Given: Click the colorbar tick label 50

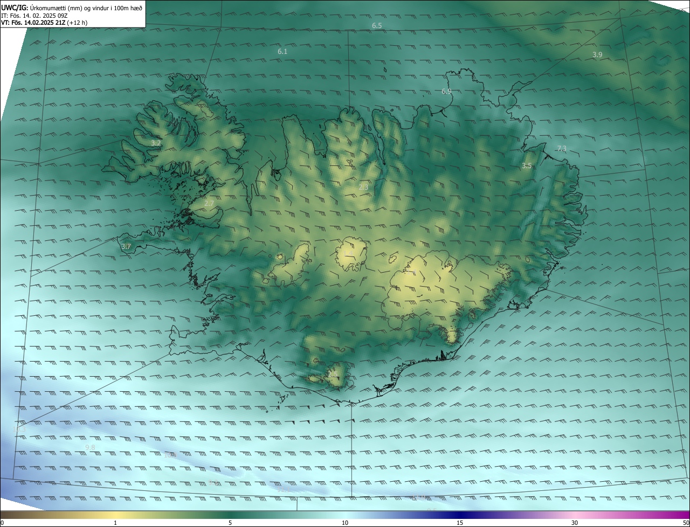Looking at the screenshot, I should tap(686, 523).
